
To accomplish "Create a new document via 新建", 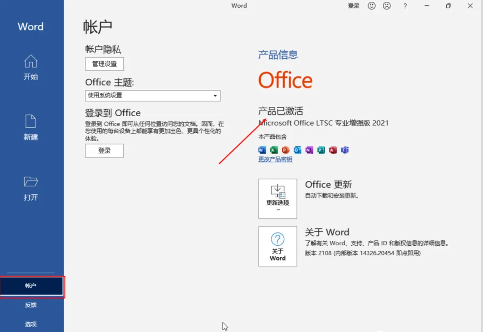I will pyautogui.click(x=31, y=128).
